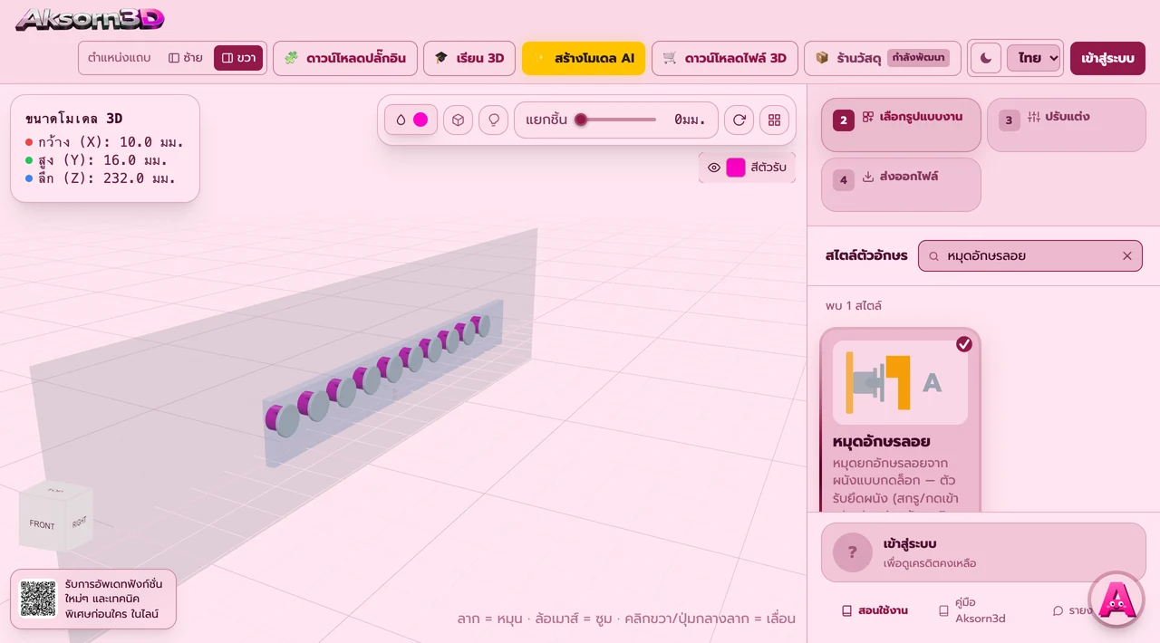Open เรียน 3D menu item
Screen dimensions: 1160x643
[469, 58]
